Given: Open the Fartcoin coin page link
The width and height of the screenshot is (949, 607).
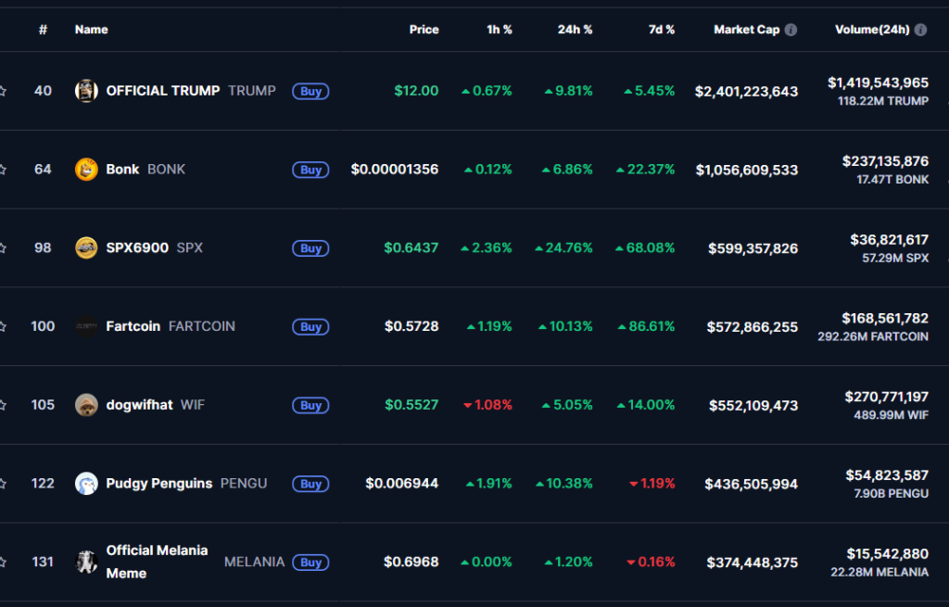Looking at the screenshot, I should tap(133, 326).
